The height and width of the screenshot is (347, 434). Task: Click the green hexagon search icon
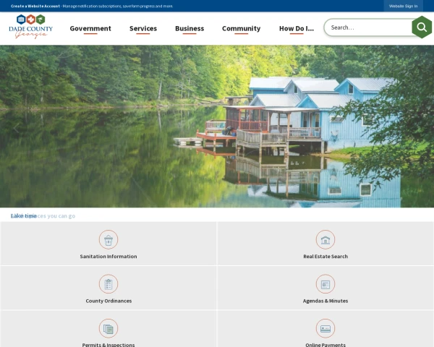(422, 27)
